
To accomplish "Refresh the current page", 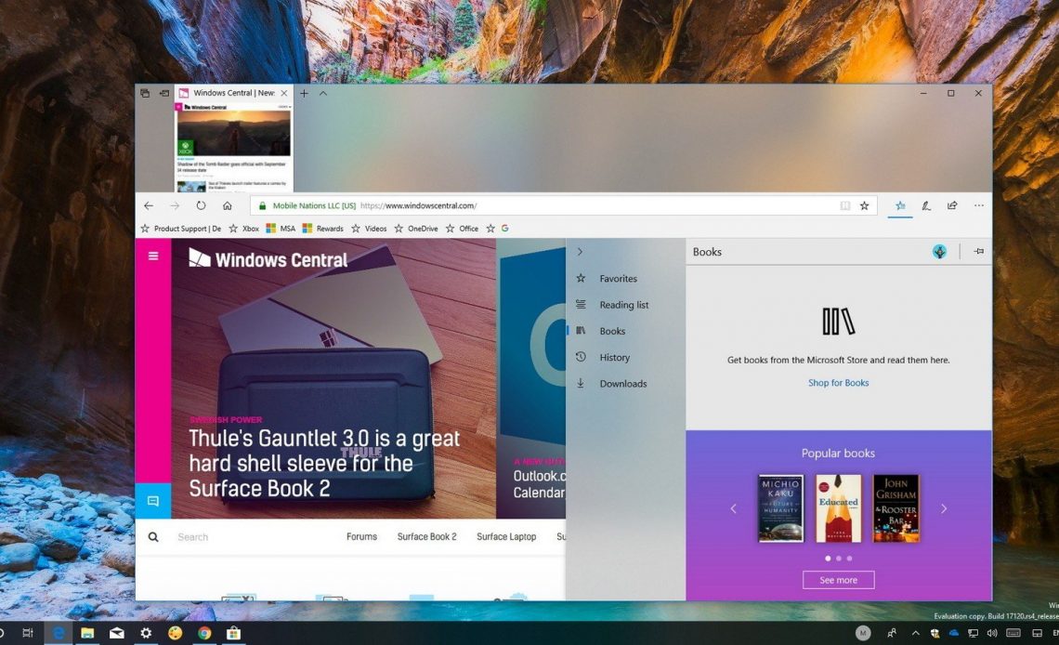I will click(x=201, y=205).
